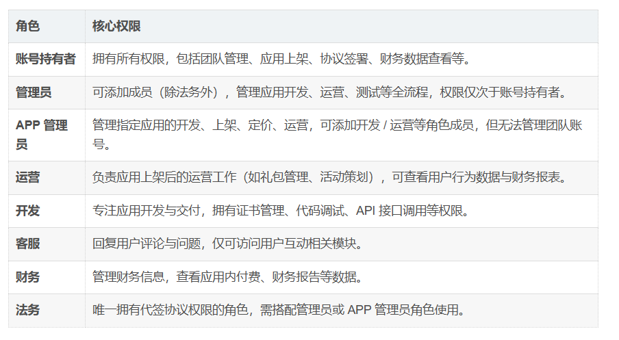Click the 核心权限 column header
The height and width of the screenshot is (340, 619).
[342, 27]
